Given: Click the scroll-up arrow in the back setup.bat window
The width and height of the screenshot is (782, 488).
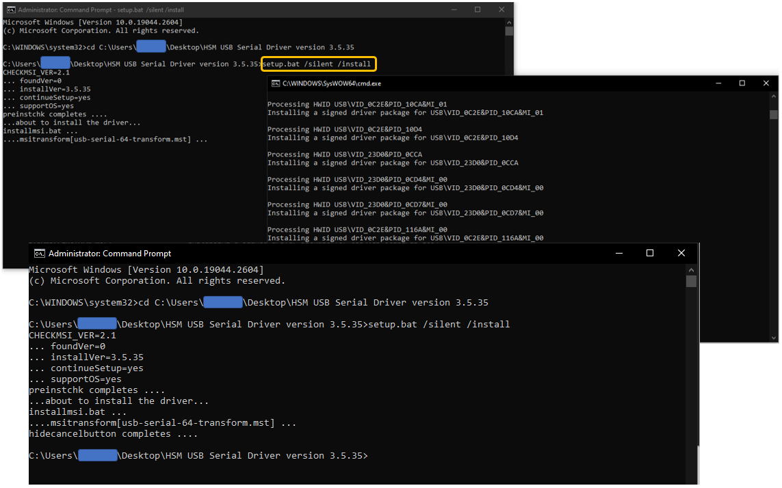Looking at the screenshot, I should 508,21.
